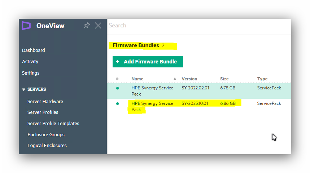The width and height of the screenshot is (310, 173).
Task: Click ServicePack type in SY-2023.10.01 row
Action: point(269,103)
